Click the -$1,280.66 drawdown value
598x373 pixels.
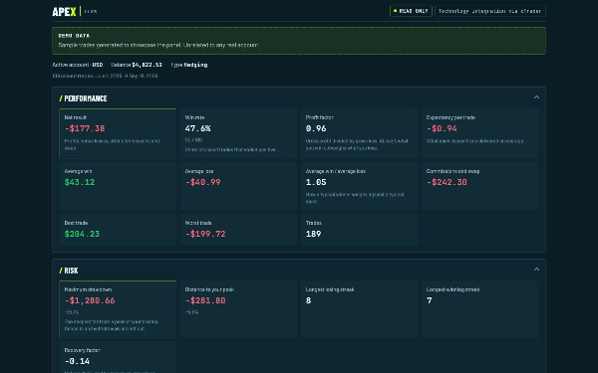(90, 300)
